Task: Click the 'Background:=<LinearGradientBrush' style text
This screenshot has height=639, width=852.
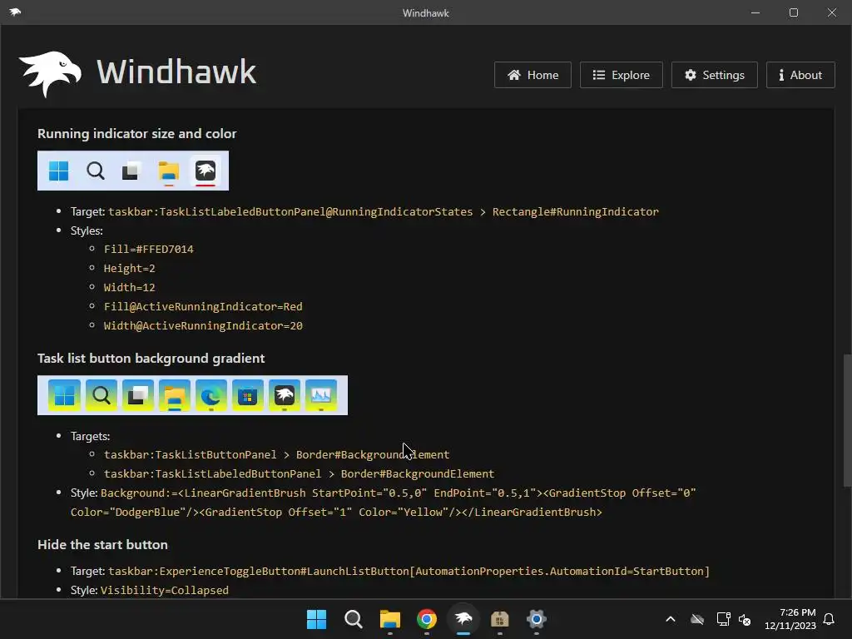Action: pos(203,493)
